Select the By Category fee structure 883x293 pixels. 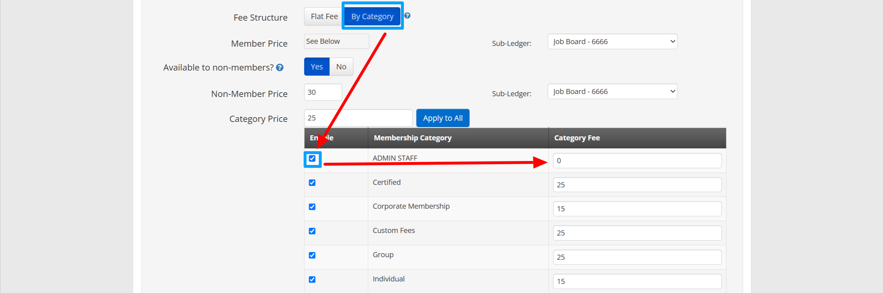pyautogui.click(x=372, y=17)
